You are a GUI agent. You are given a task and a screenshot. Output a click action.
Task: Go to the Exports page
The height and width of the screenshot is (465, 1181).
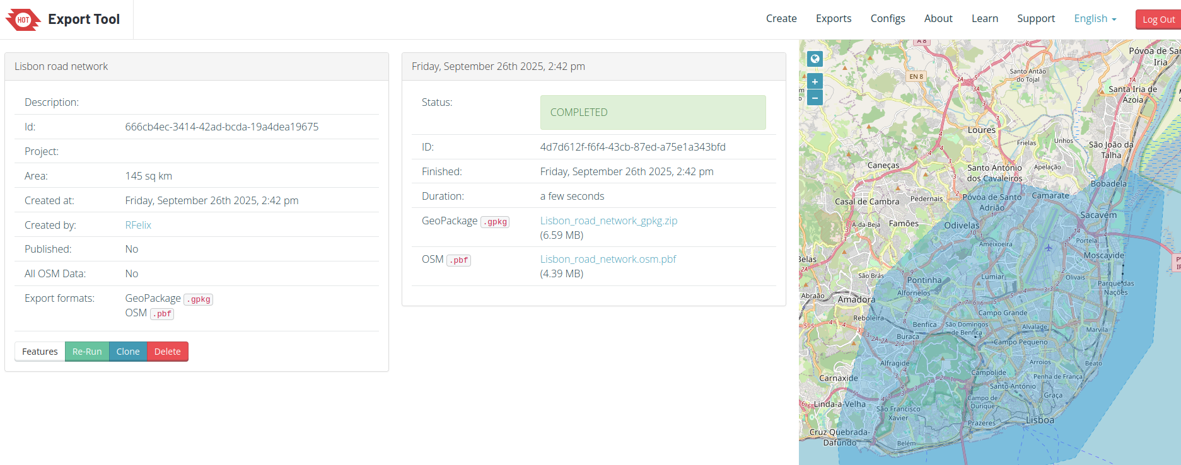[833, 19]
